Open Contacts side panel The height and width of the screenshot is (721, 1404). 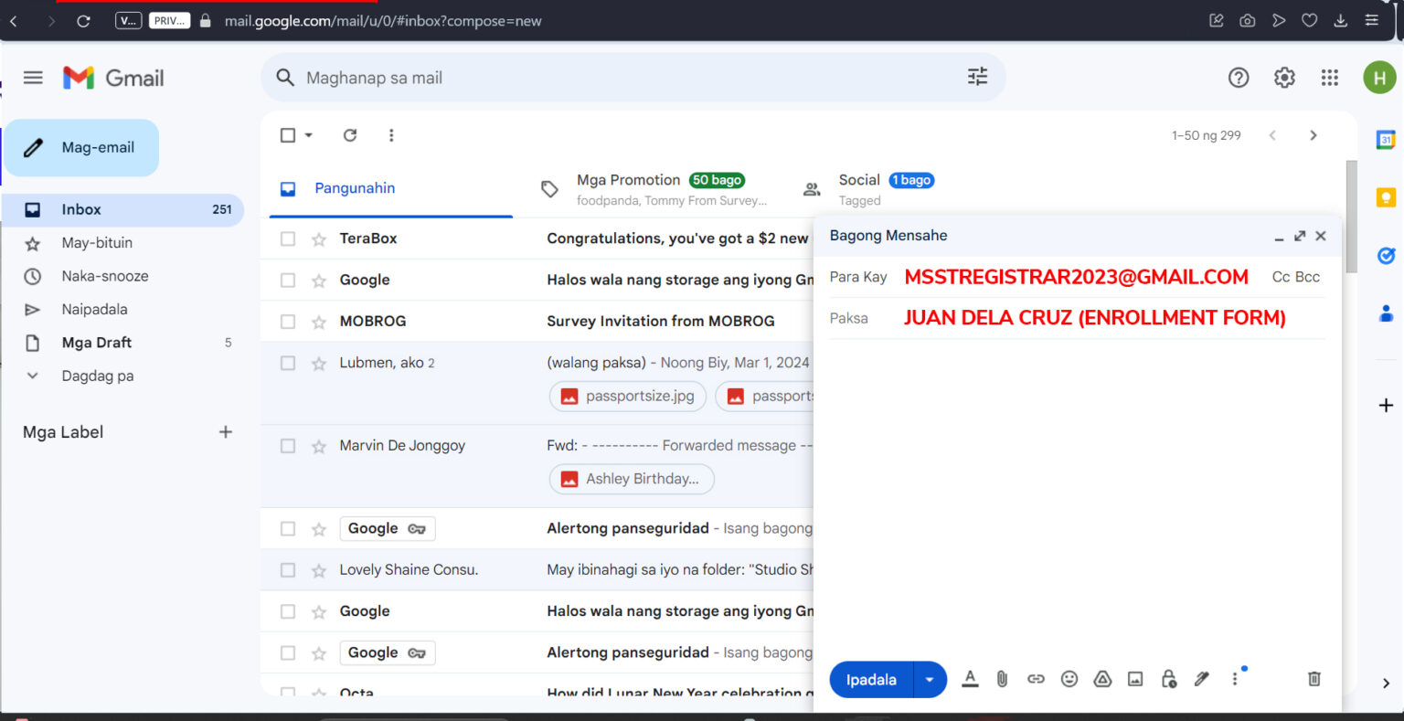click(x=1386, y=313)
